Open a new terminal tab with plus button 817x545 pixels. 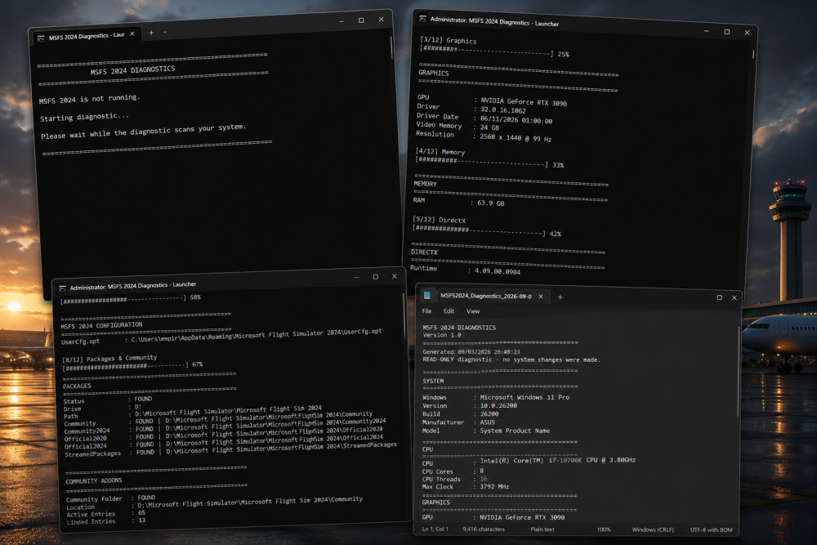click(x=151, y=33)
